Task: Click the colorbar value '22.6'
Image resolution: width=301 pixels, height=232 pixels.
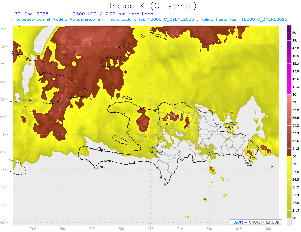Action: pyautogui.click(x=296, y=203)
